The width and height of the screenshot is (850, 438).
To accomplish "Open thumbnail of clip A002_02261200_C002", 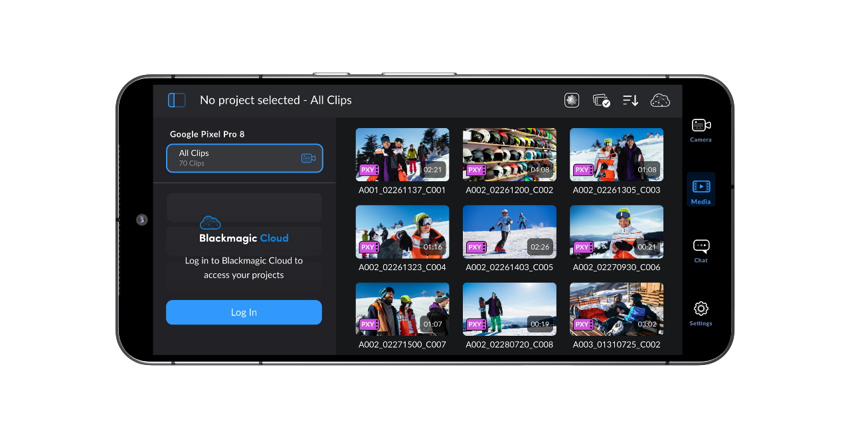I will [509, 154].
